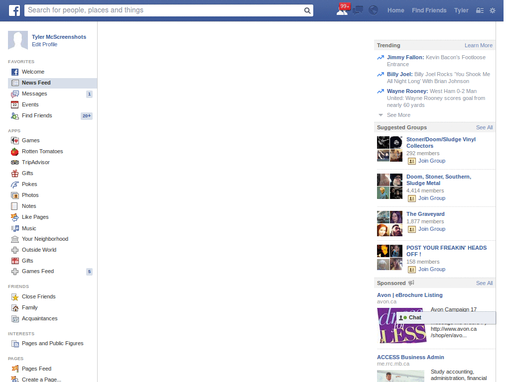Open the Jimmy Fallon trending topic
Viewport: 510px width, 382px height.
405,58
